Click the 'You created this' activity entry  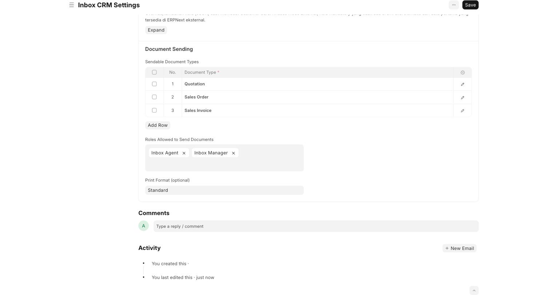[170, 264]
